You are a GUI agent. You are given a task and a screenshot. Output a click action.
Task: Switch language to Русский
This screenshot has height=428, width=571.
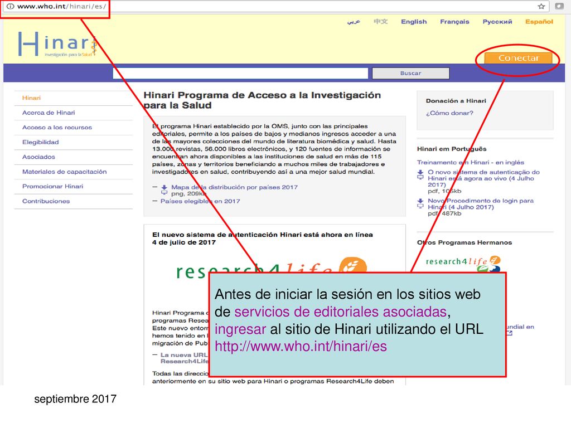(x=497, y=22)
